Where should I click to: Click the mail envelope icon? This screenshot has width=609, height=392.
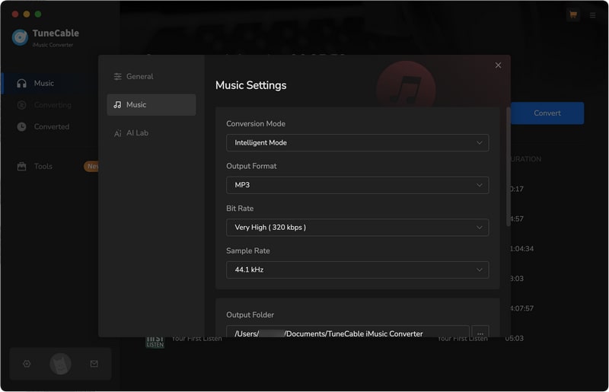[x=94, y=364]
